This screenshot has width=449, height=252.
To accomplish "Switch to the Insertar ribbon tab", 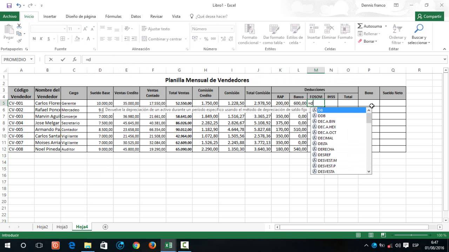I will pos(50,16).
